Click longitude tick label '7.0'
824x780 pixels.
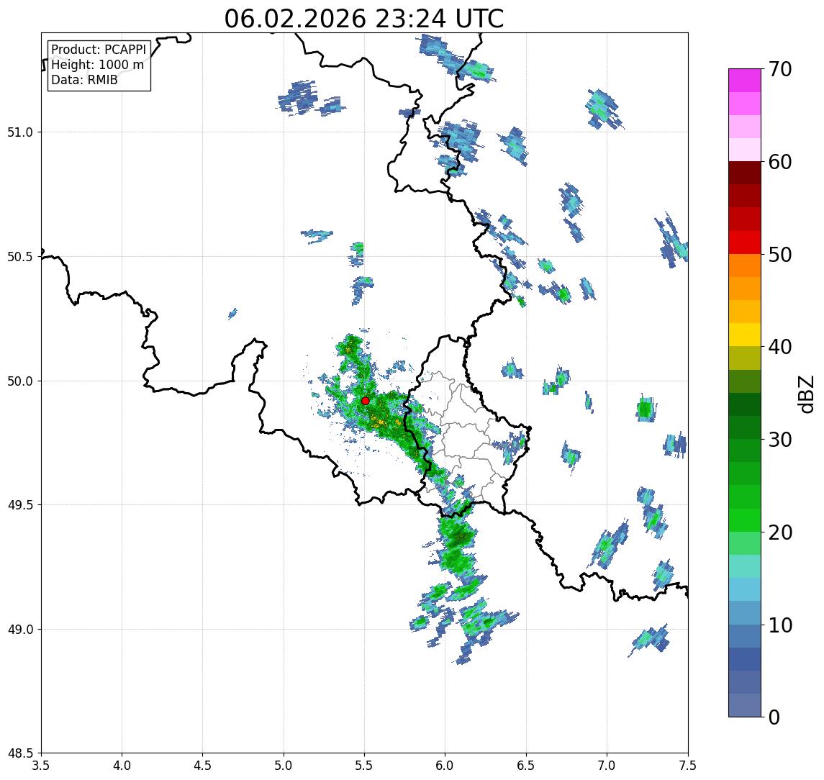[x=607, y=765]
